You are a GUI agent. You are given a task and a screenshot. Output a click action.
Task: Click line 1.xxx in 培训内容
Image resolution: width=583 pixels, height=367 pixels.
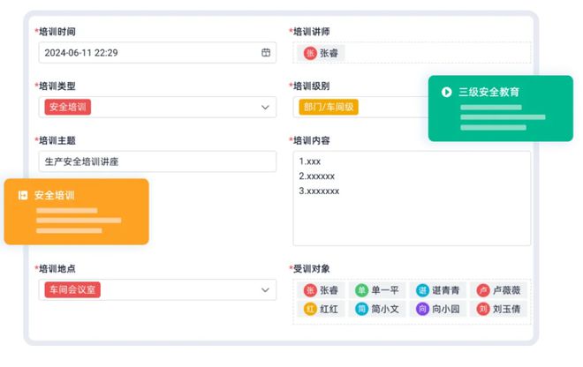point(310,161)
